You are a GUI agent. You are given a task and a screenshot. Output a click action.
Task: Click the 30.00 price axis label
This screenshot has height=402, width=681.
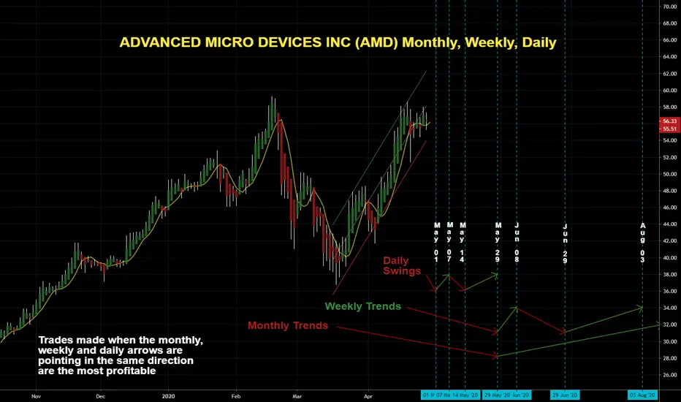click(670, 342)
